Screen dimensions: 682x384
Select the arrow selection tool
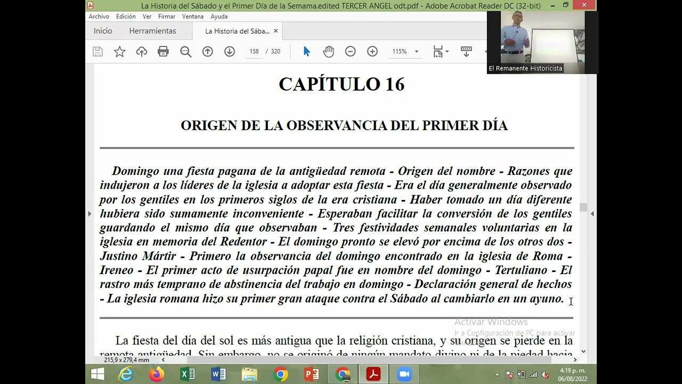[x=306, y=52]
